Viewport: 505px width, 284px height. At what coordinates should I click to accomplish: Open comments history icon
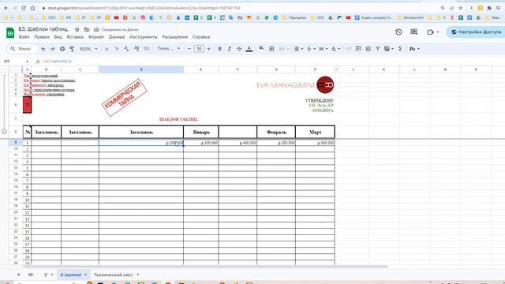pyautogui.click(x=413, y=32)
